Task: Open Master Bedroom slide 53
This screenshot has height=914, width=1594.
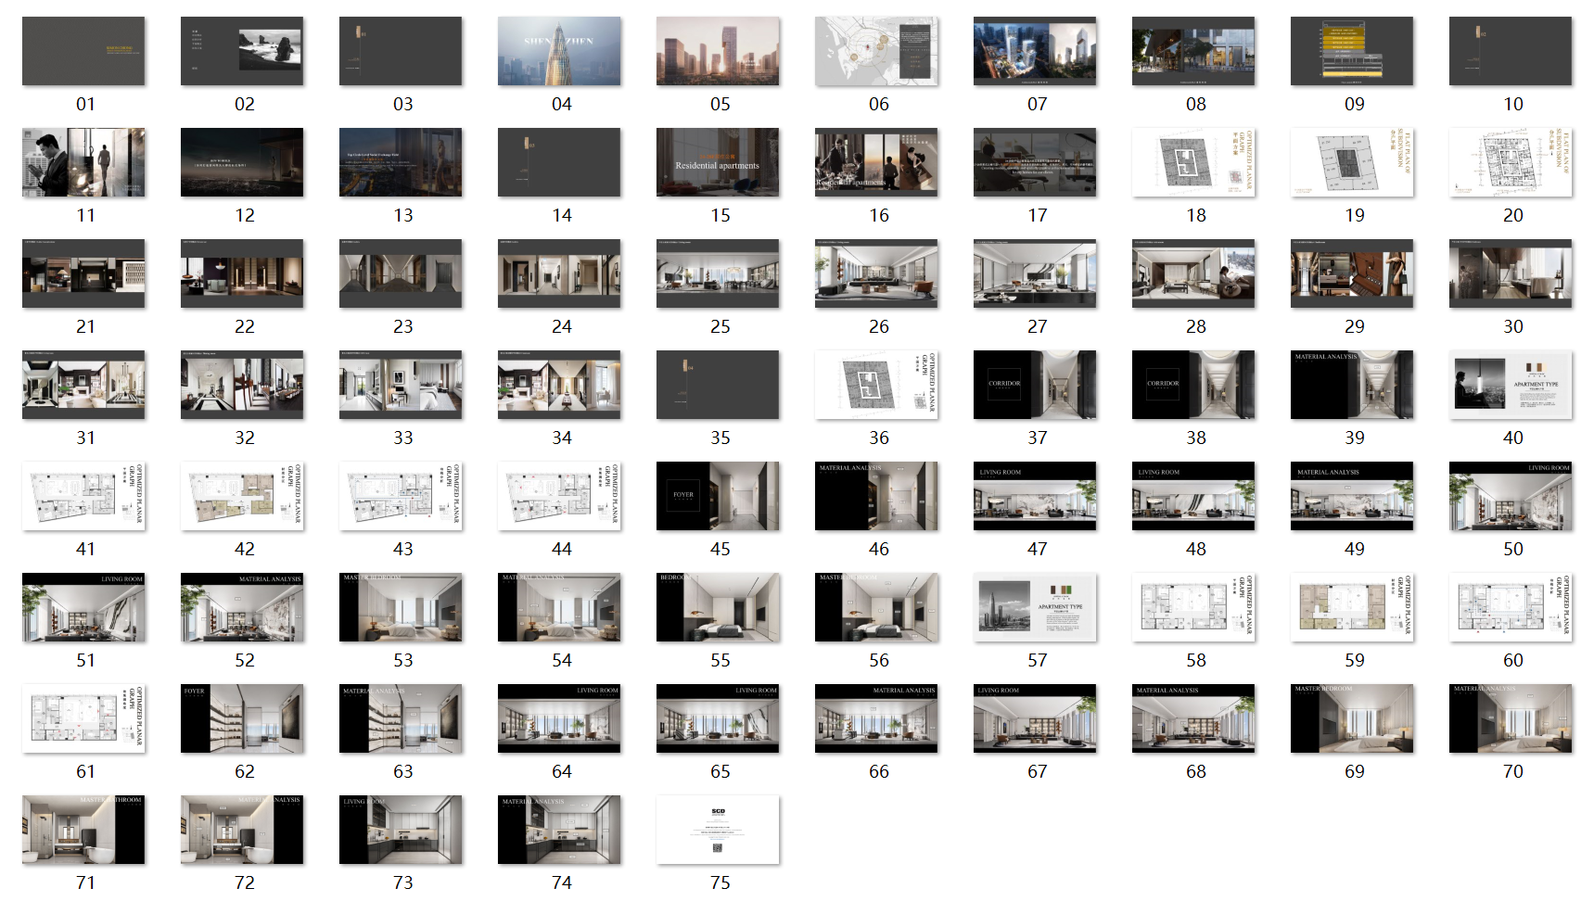Action: (x=401, y=607)
